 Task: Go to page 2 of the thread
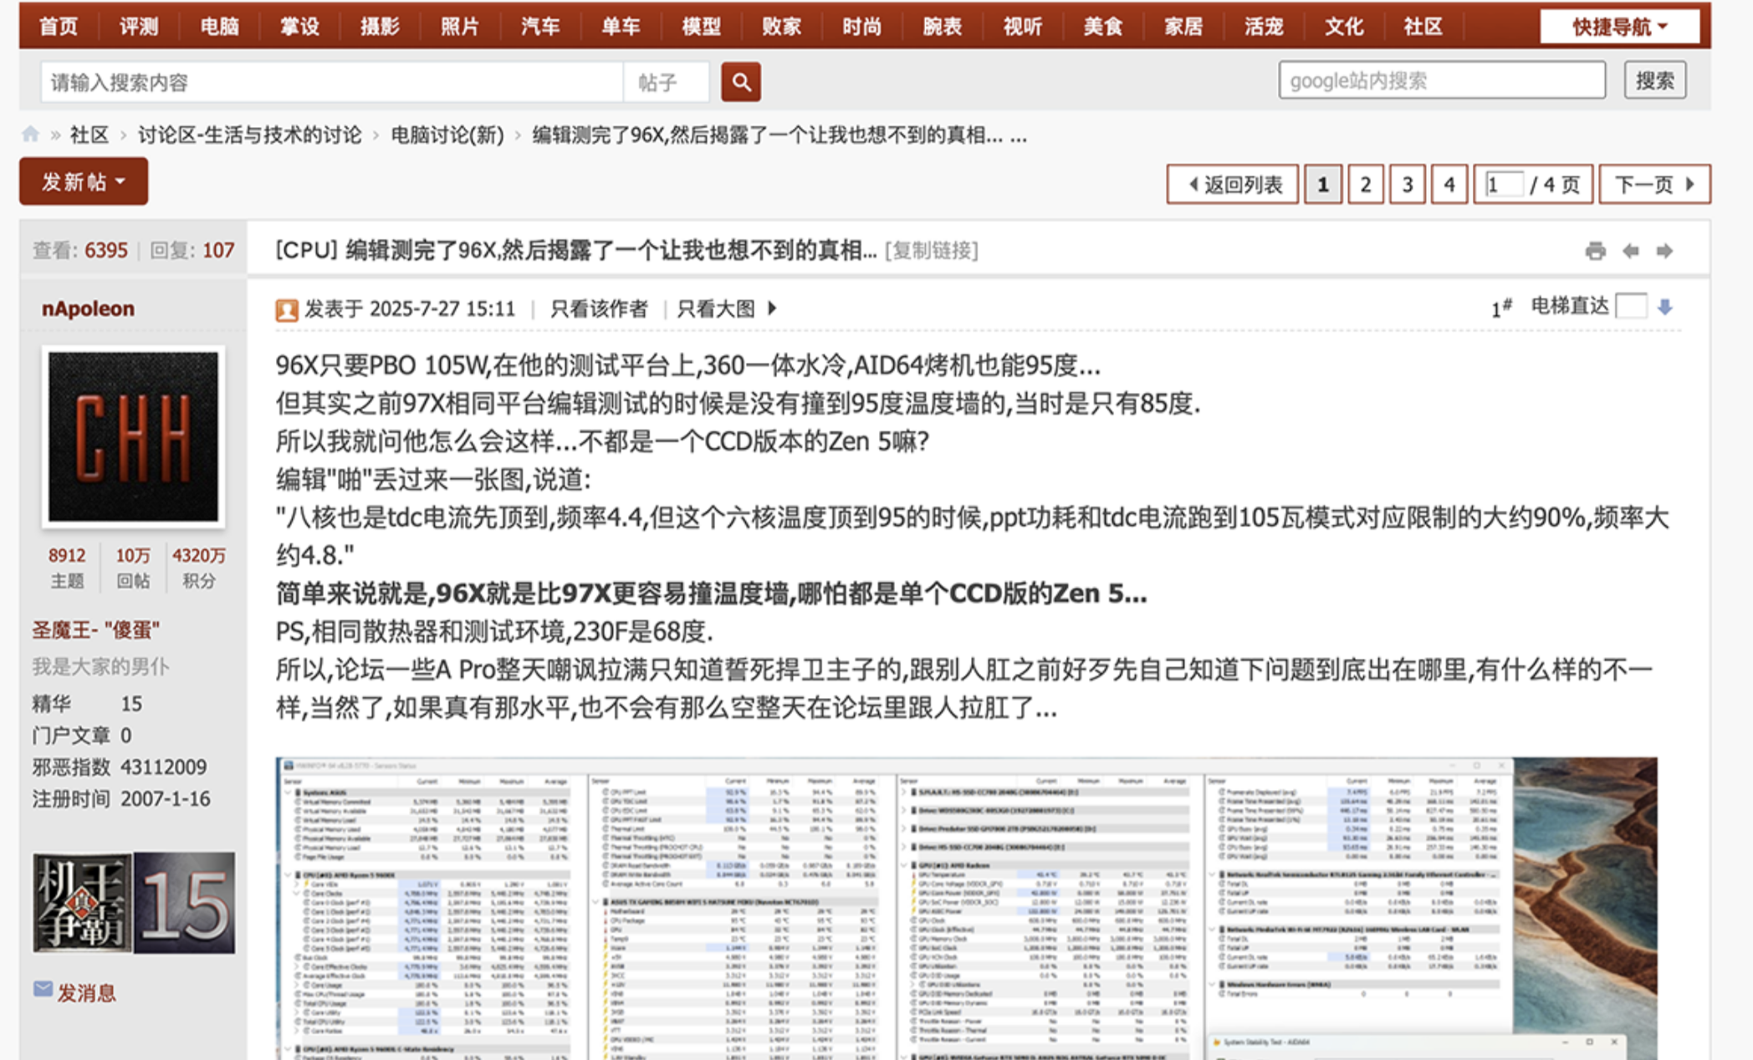pos(1365,184)
